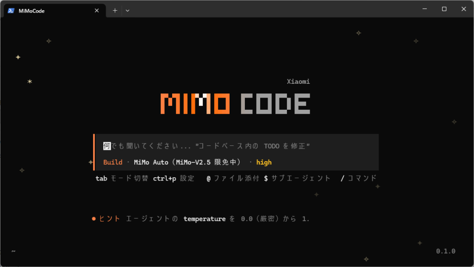Viewport: 474px width, 267px height.
Task: Click the / コマンド hint
Action: 359,178
